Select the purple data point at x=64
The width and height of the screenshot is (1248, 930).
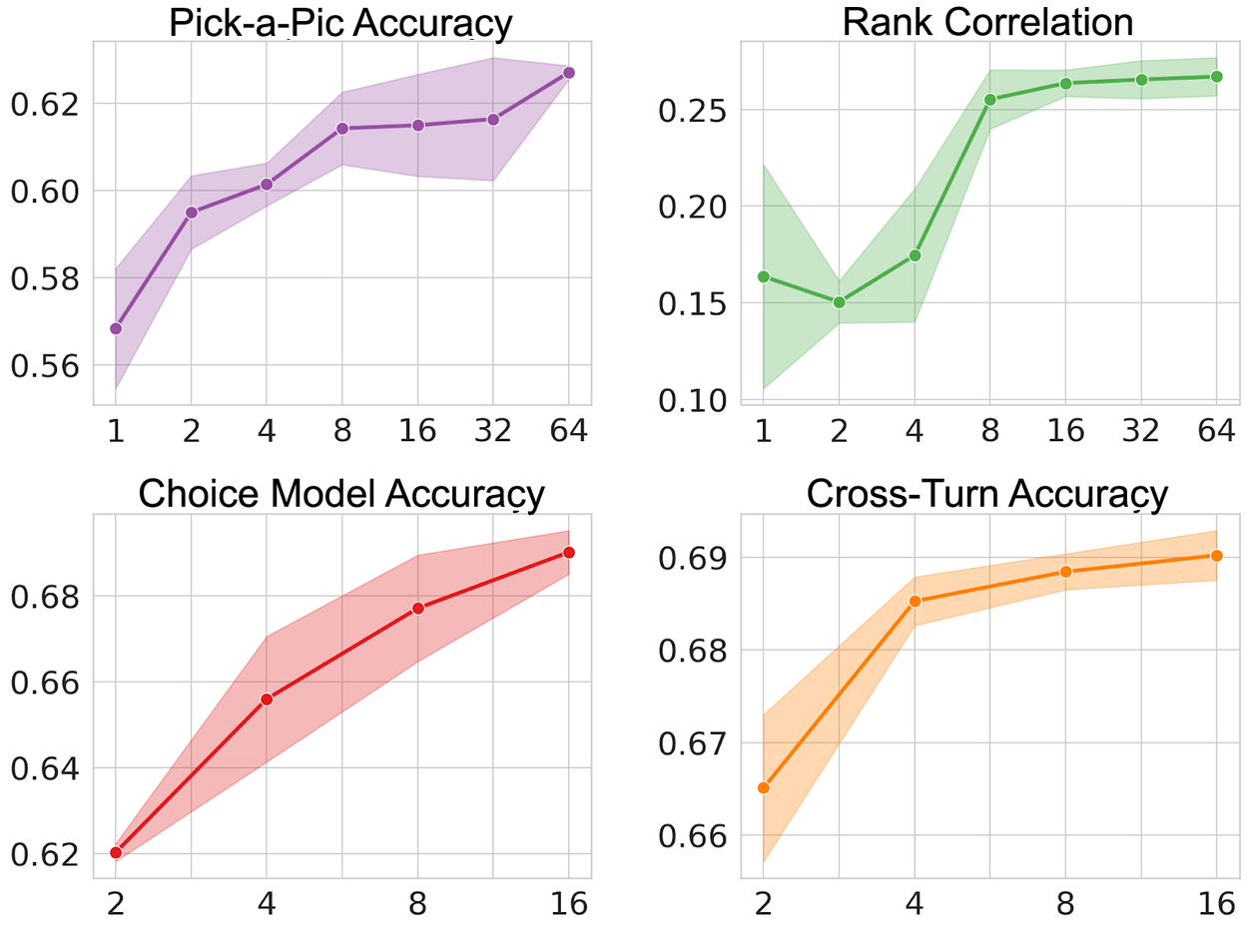[568, 73]
